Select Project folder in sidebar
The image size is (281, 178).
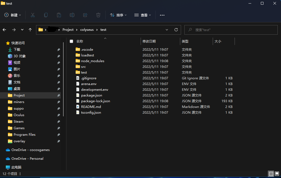point(31,95)
